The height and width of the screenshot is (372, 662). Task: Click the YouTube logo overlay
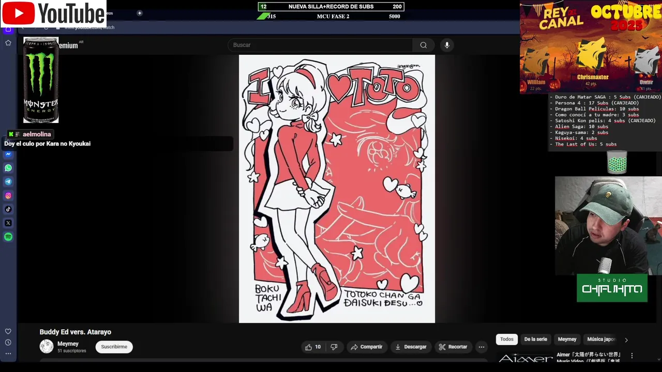[54, 13]
